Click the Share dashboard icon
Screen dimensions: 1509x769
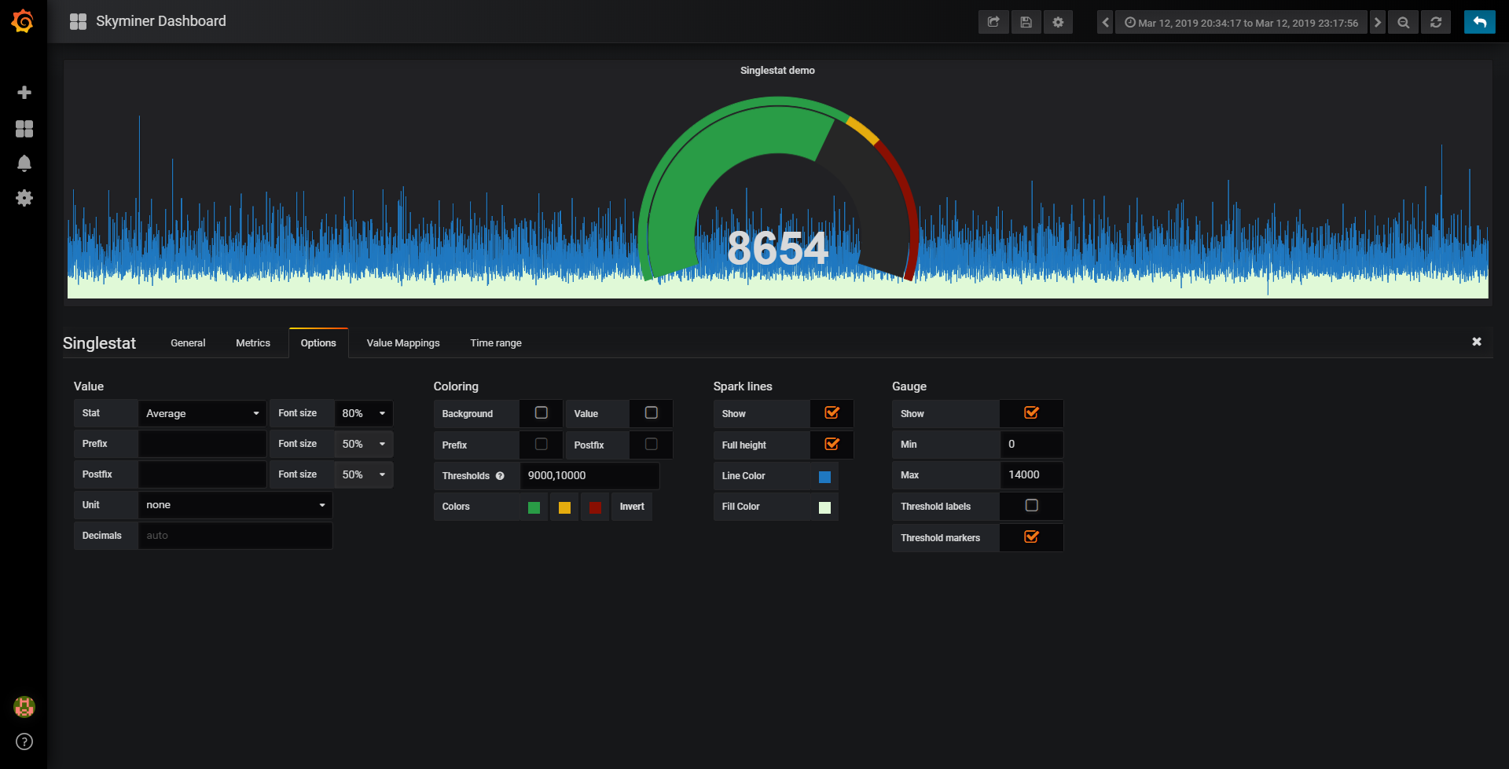click(x=993, y=22)
